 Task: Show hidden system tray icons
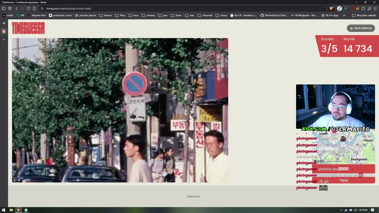[x=341, y=210]
